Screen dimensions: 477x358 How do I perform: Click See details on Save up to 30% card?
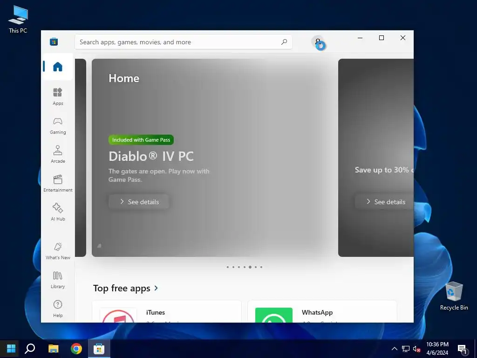(384, 202)
